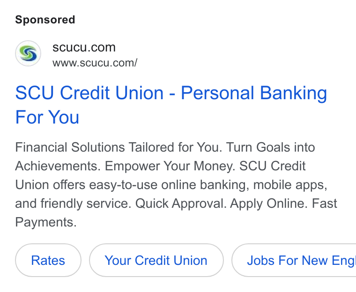The height and width of the screenshot is (292, 356).
Task: Open the SCU Credit Union Personal Banking headline
Action: [x=171, y=105]
